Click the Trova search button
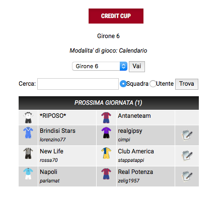Screen dimensions: 224x198 point(187,84)
